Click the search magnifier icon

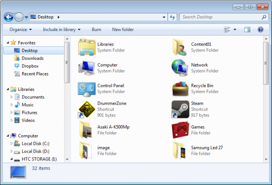coord(264,17)
